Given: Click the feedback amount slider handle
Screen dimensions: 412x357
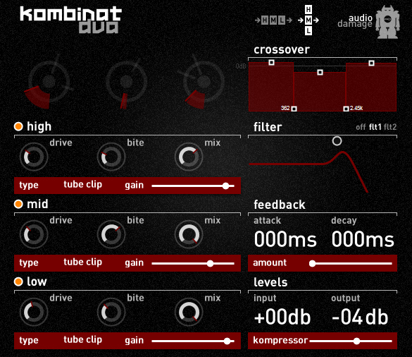Looking at the screenshot, I should pyautogui.click(x=312, y=264).
